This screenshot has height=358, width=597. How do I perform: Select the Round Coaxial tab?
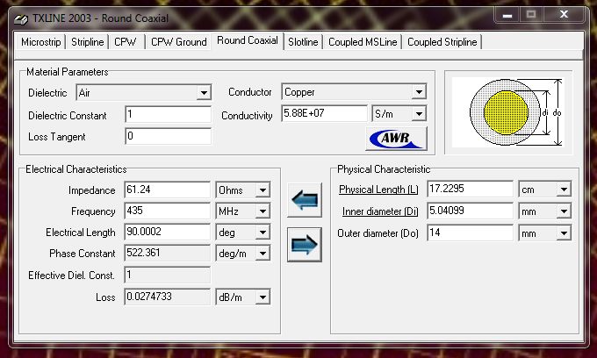(247, 40)
